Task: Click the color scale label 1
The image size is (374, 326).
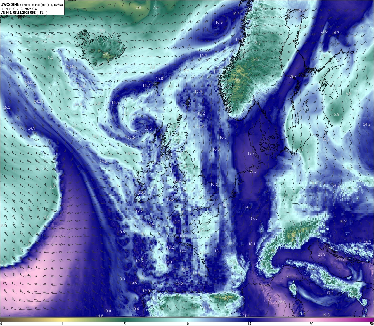Action: click(63, 324)
